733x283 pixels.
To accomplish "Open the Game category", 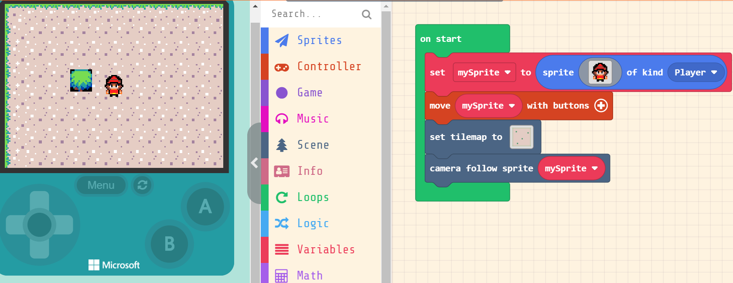I will coord(310,92).
